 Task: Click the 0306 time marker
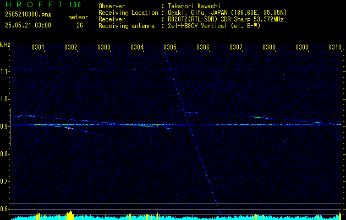click(x=203, y=47)
